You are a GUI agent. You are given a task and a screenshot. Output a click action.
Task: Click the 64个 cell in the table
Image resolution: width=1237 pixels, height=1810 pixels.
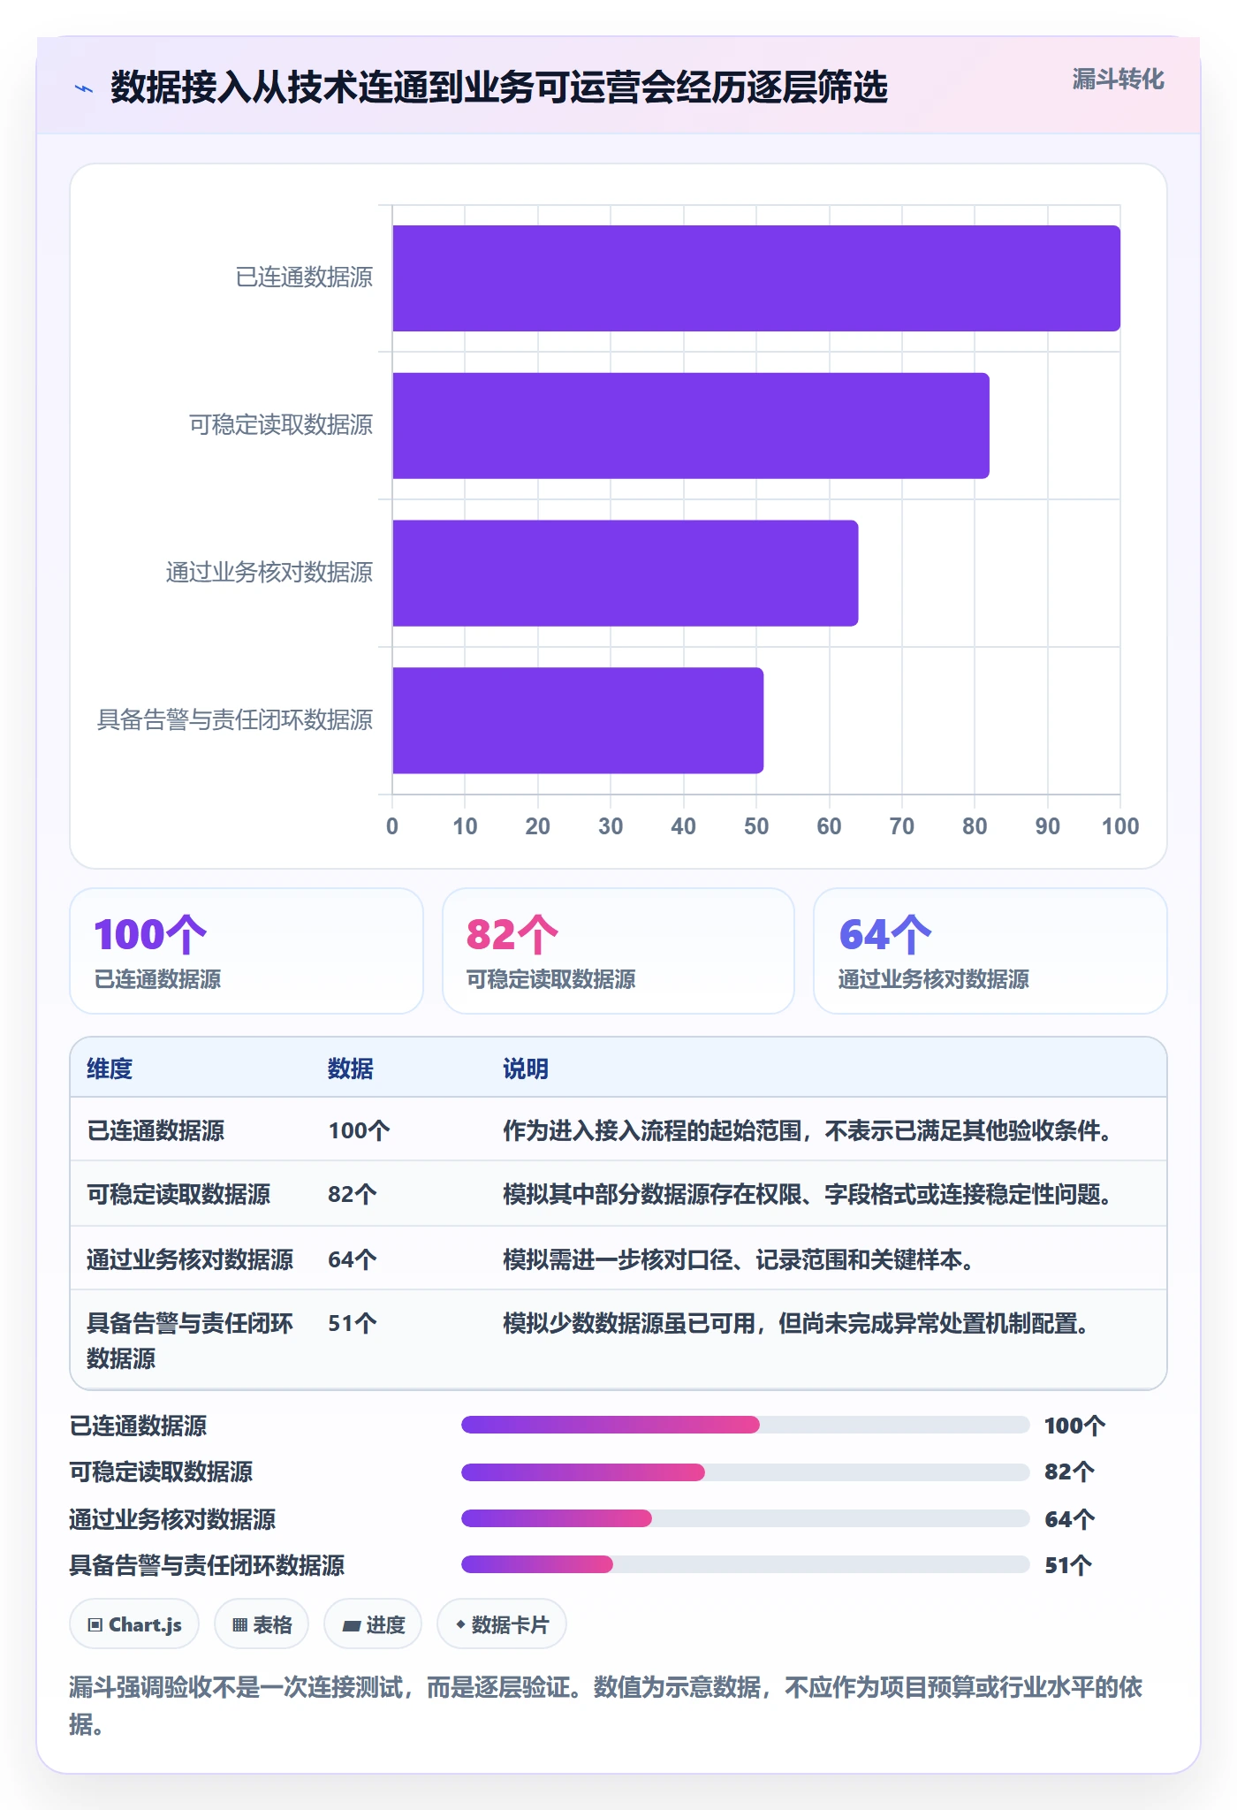click(x=353, y=1259)
